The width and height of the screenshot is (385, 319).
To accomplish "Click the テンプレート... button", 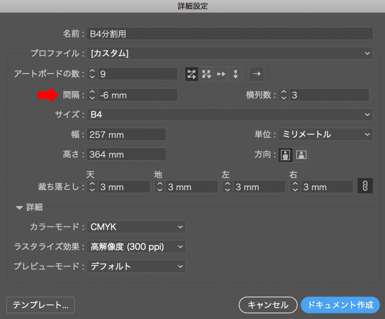I will click(x=41, y=305).
